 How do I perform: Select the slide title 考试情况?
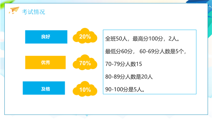pyautogui.click(x=34, y=12)
